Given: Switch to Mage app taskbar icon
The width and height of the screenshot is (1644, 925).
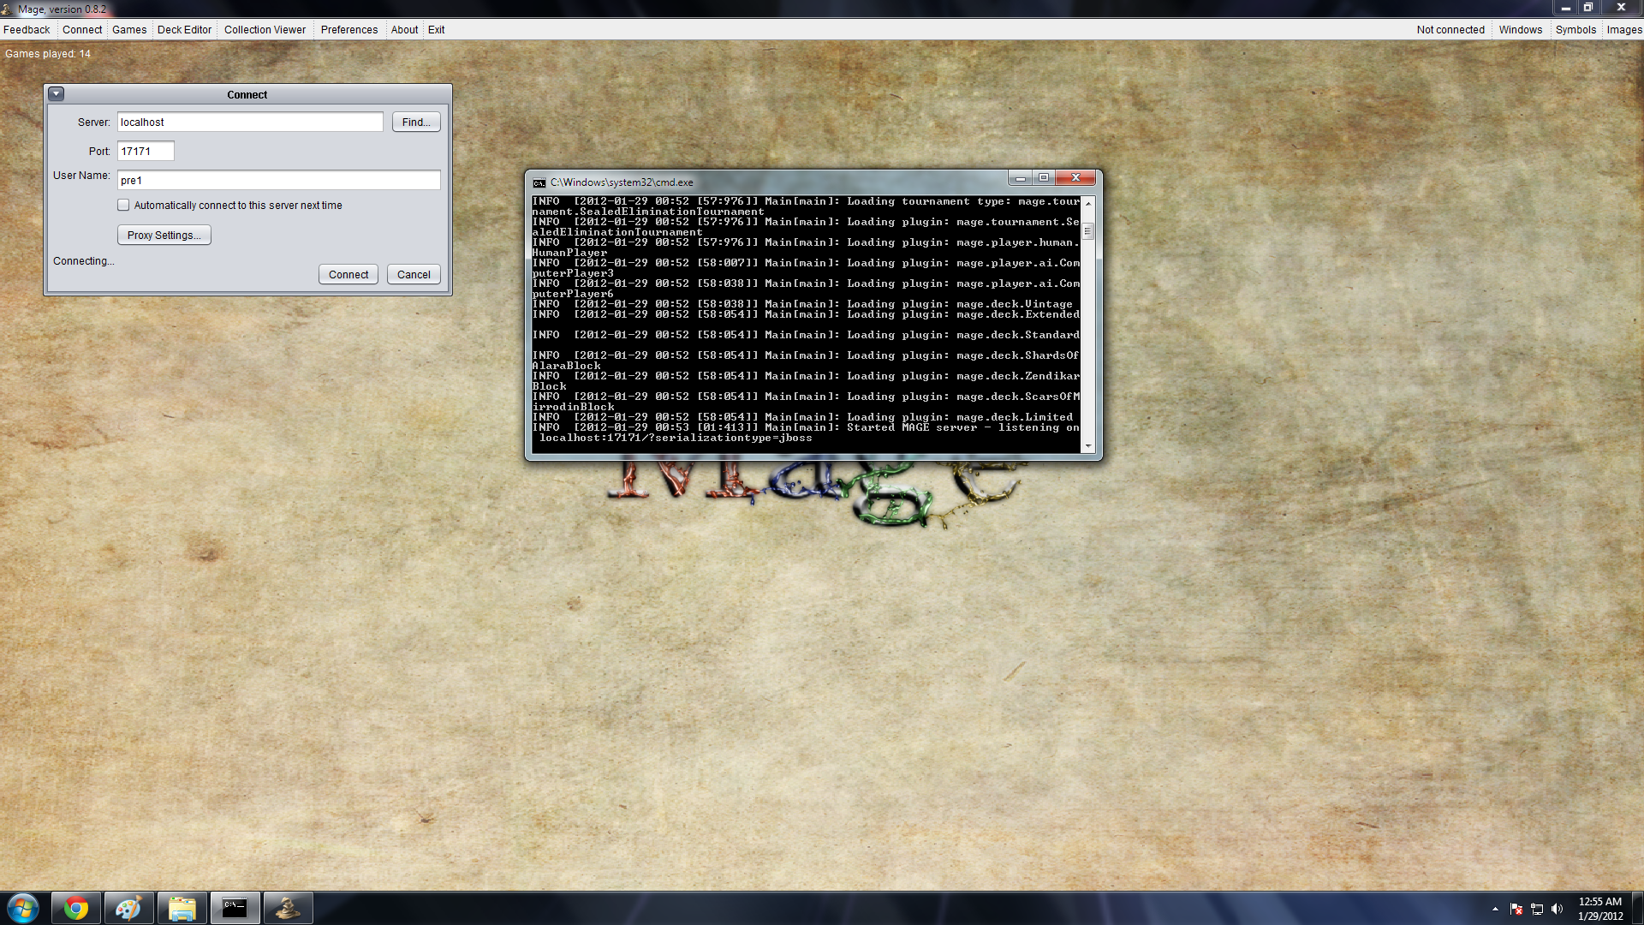Looking at the screenshot, I should (x=289, y=908).
